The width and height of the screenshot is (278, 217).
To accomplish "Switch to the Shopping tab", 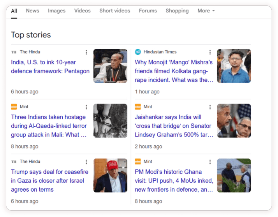I will click(x=177, y=11).
